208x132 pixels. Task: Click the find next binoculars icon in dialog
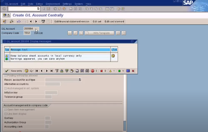click(87, 71)
